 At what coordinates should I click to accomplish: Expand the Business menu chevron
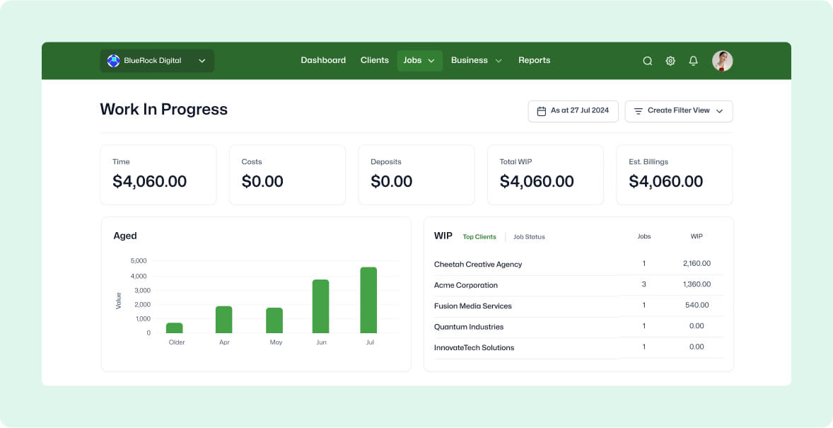499,61
